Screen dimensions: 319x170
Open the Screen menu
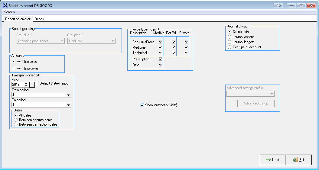point(9,12)
